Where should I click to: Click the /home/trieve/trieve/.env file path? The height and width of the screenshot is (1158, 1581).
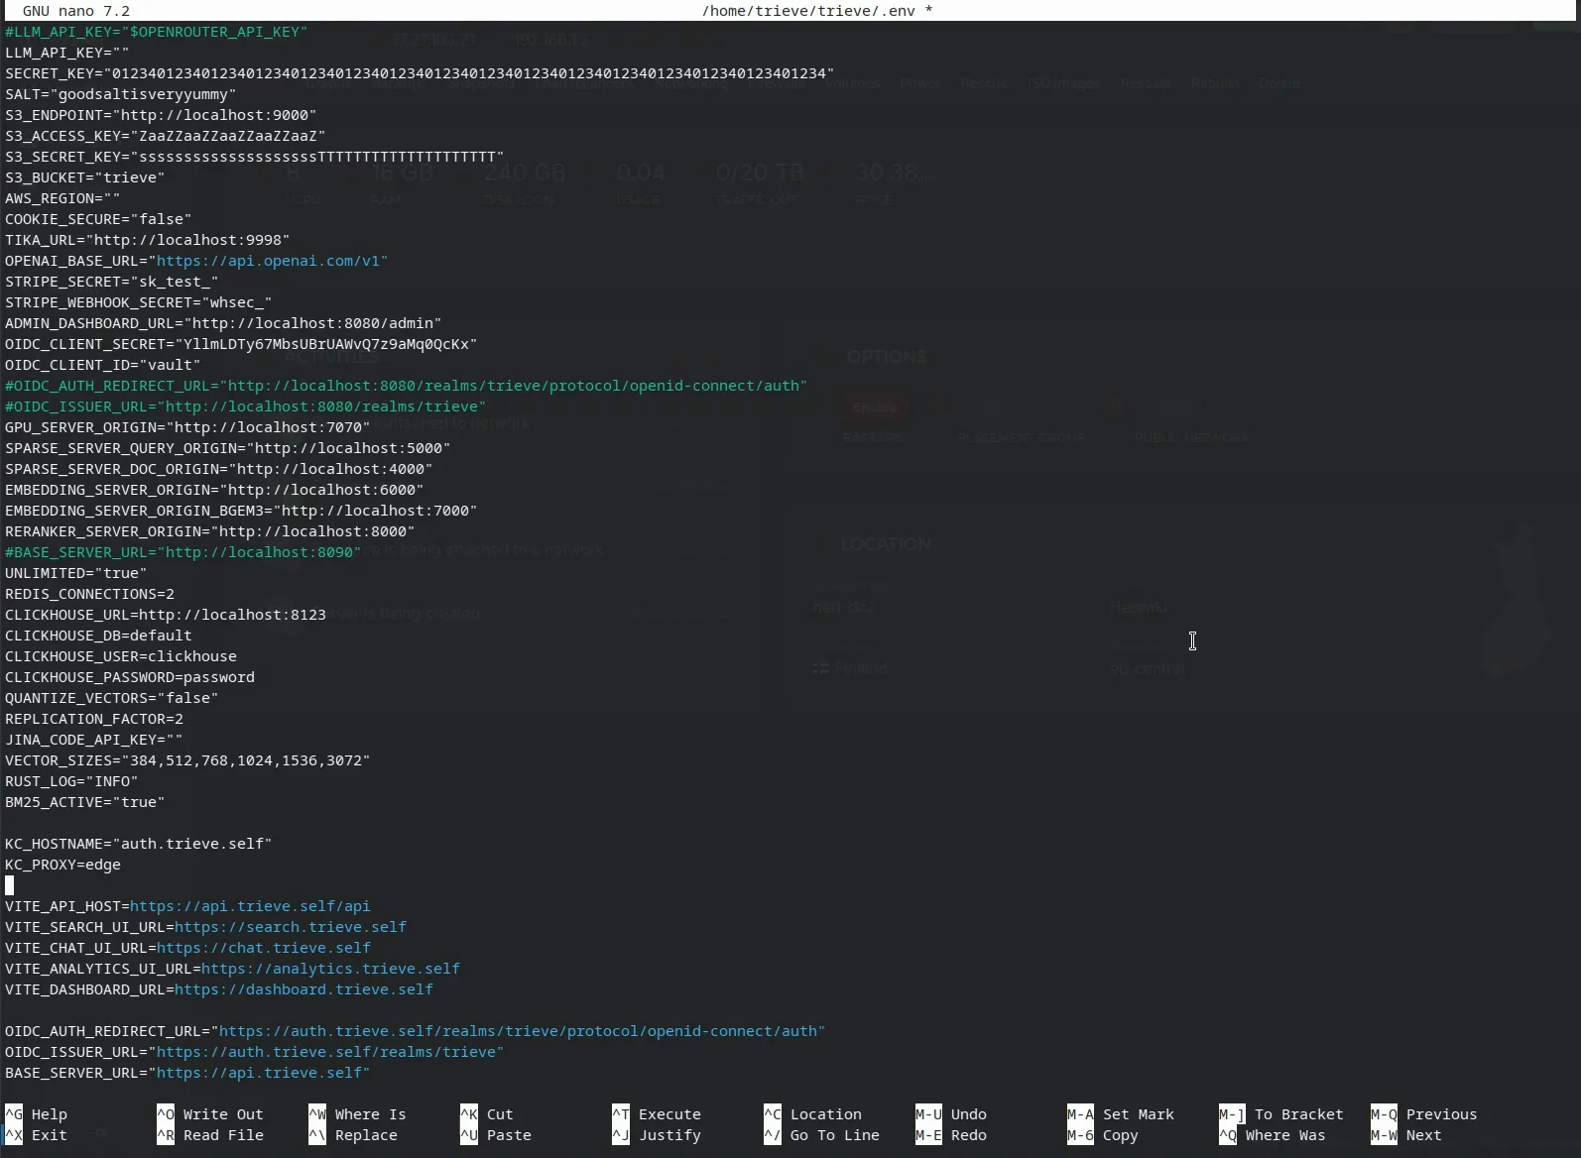pos(808,11)
